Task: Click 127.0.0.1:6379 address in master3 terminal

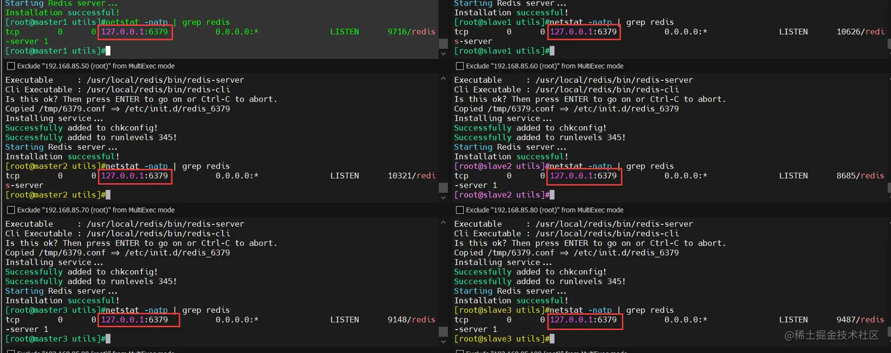Action: [x=135, y=319]
